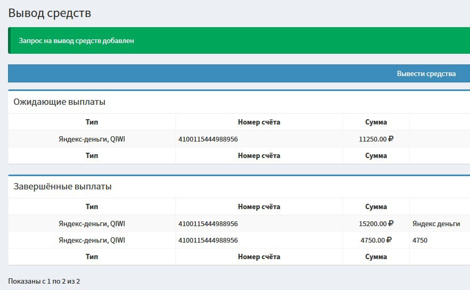Select the account number in the pending payment row
Viewport: 470px width, 290px height.
click(x=208, y=139)
